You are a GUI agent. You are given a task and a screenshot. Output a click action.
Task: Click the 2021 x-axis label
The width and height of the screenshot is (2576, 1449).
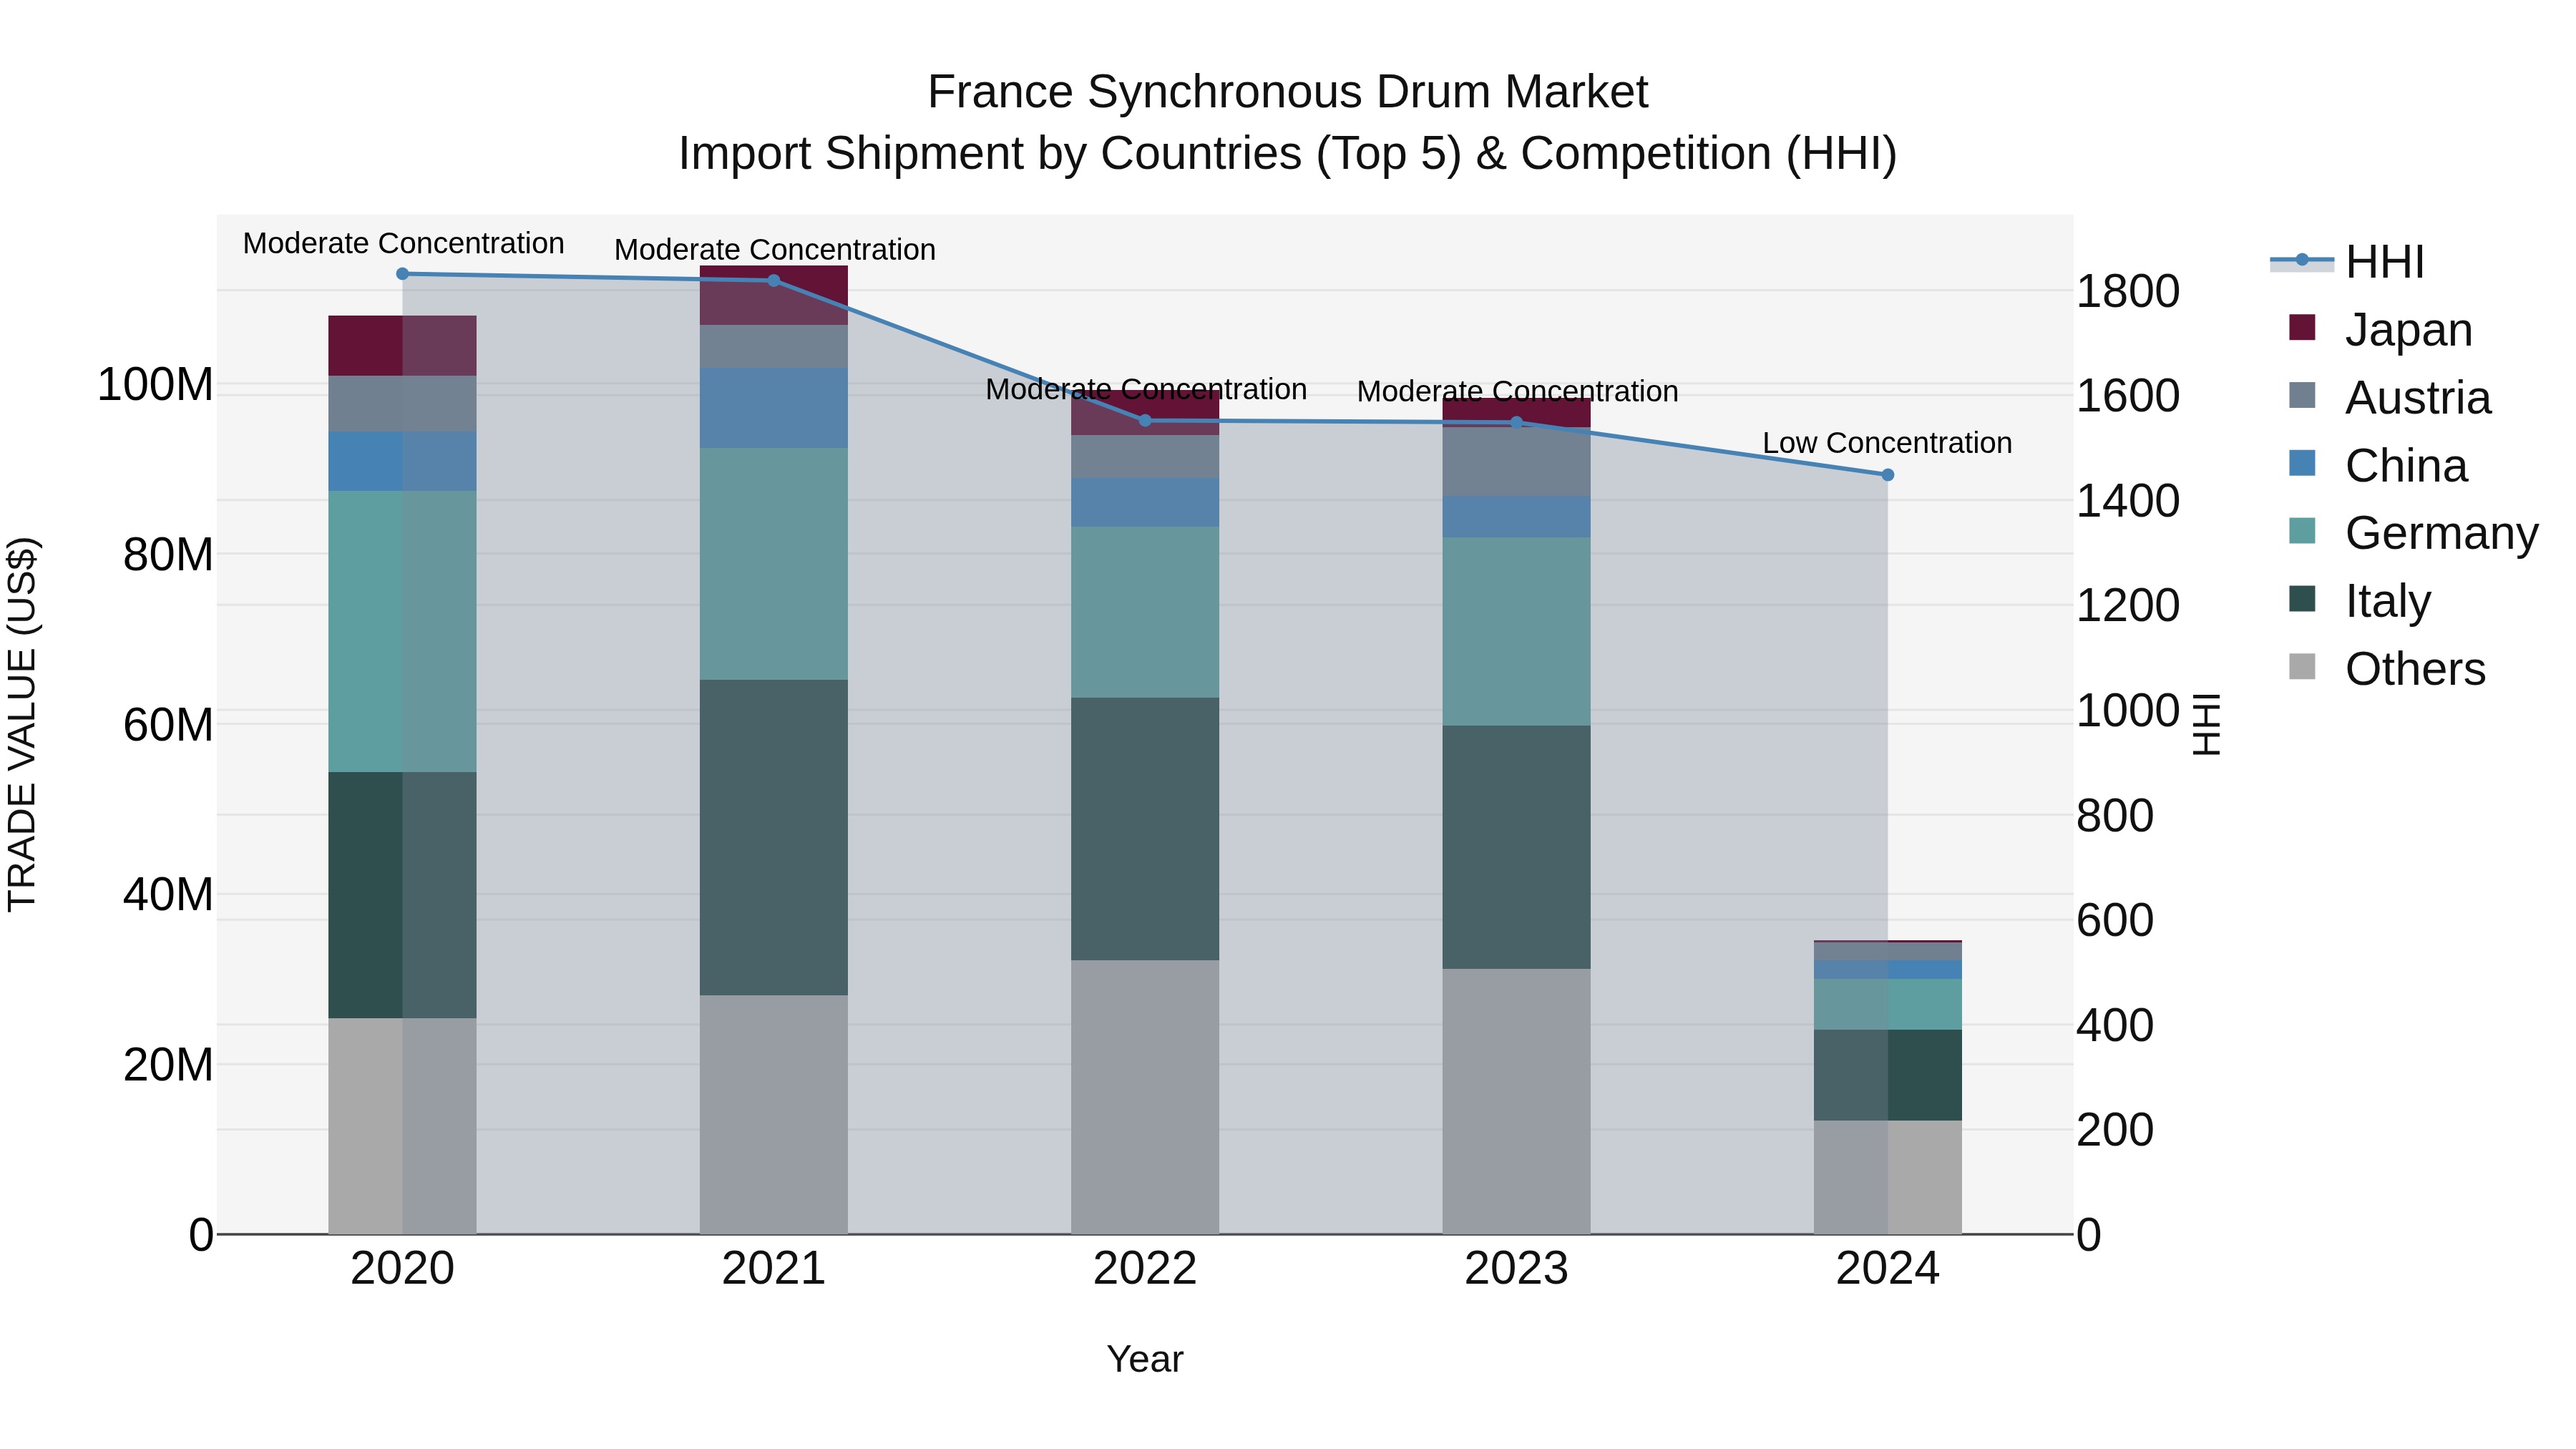click(773, 1269)
